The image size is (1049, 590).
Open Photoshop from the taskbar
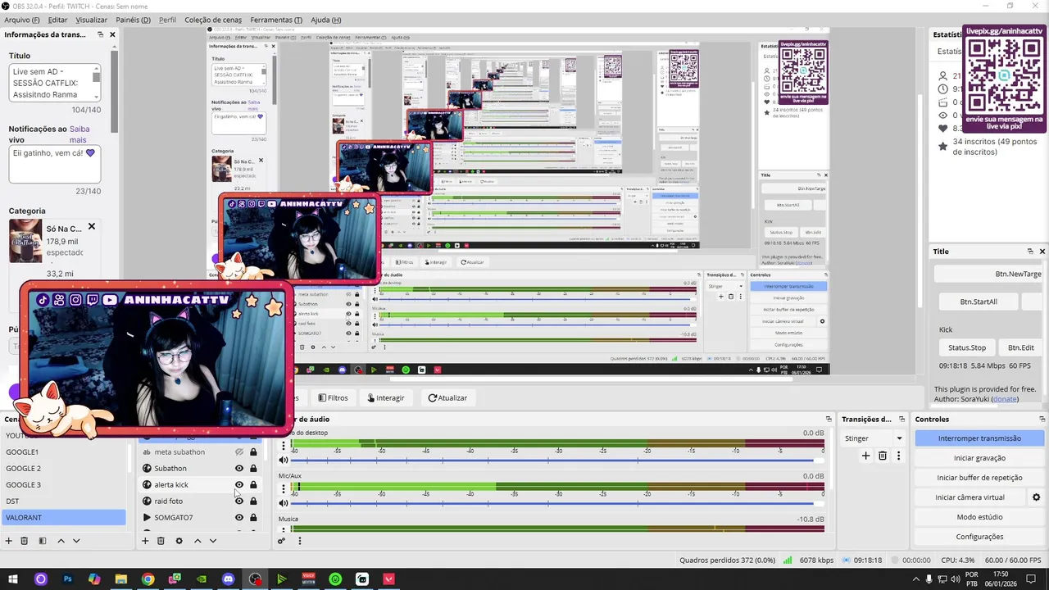(x=68, y=579)
